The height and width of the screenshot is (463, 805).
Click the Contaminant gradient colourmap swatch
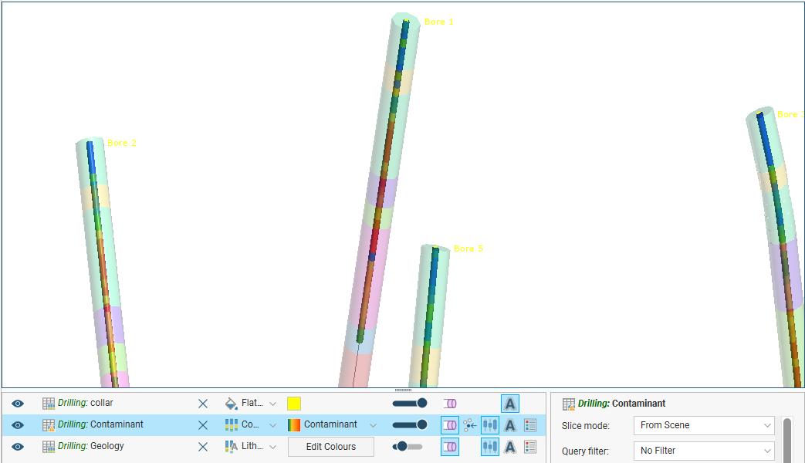pos(294,425)
